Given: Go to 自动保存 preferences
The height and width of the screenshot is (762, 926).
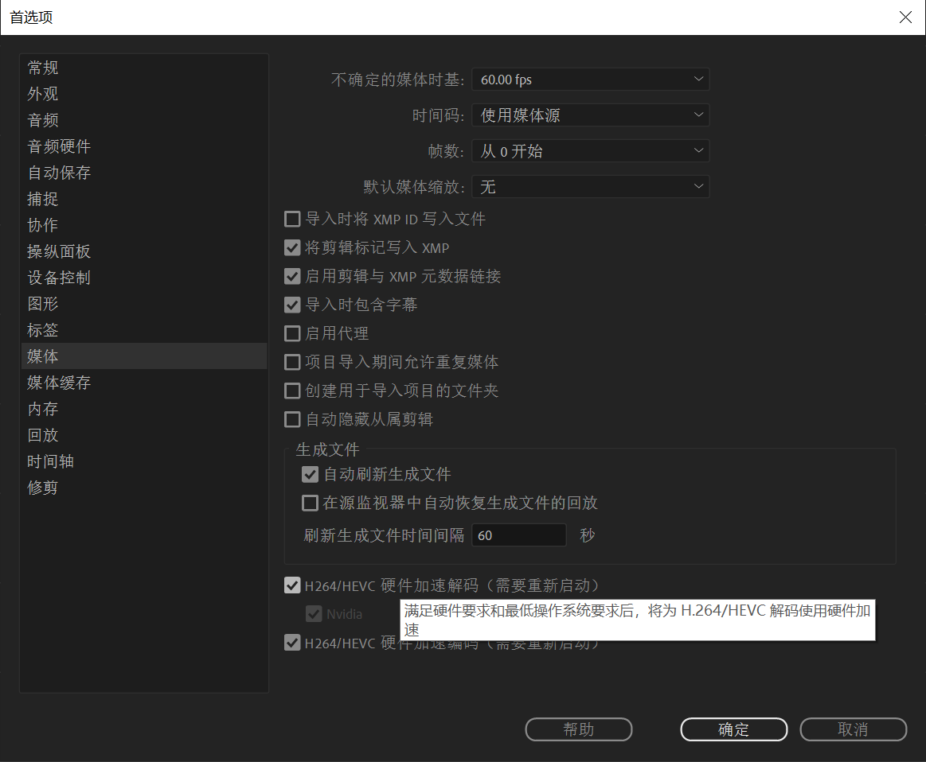Looking at the screenshot, I should (59, 172).
